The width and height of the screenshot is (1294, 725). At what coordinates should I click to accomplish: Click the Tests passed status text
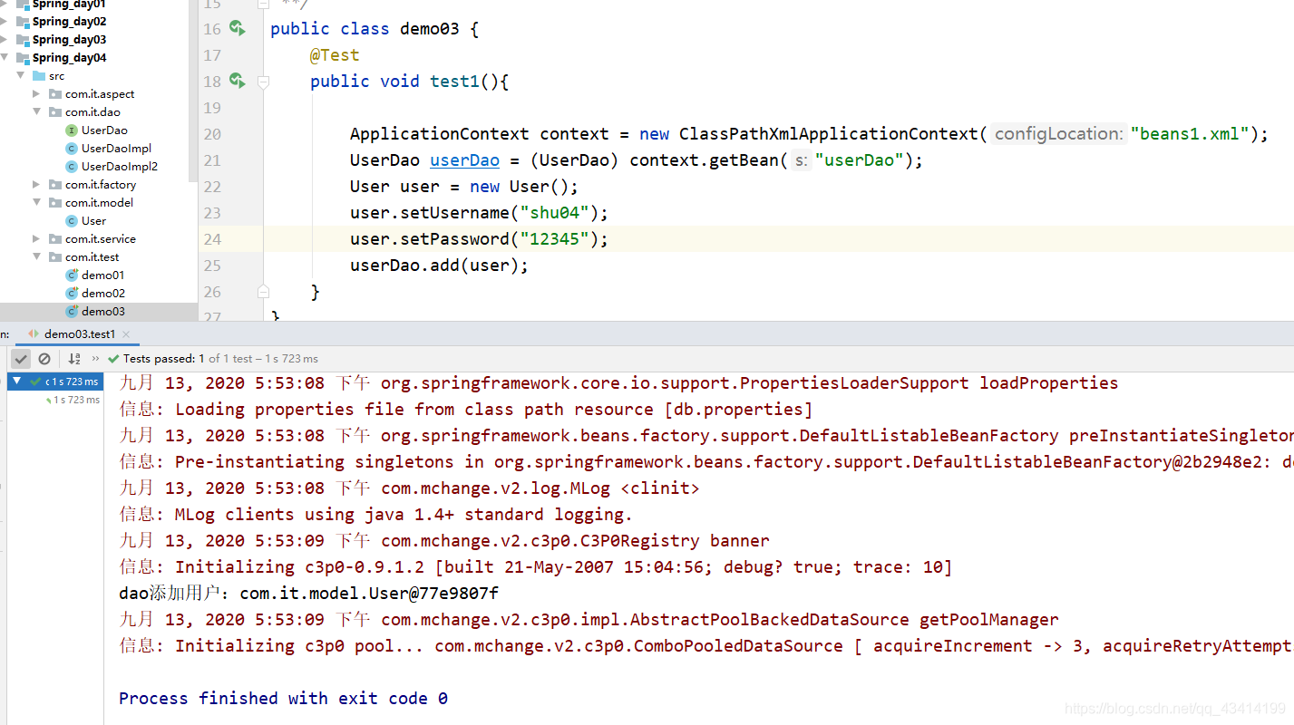click(220, 359)
